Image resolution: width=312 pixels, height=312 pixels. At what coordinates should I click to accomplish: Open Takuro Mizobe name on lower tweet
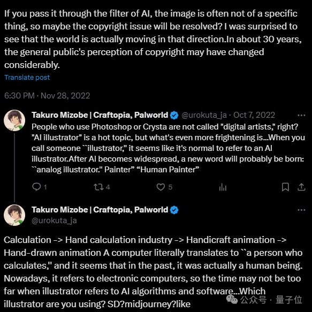[100, 210]
